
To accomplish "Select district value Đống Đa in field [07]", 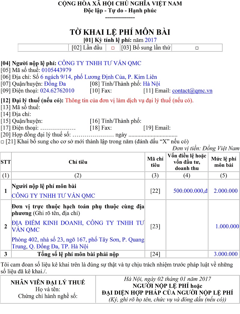I will tap(55, 84).
